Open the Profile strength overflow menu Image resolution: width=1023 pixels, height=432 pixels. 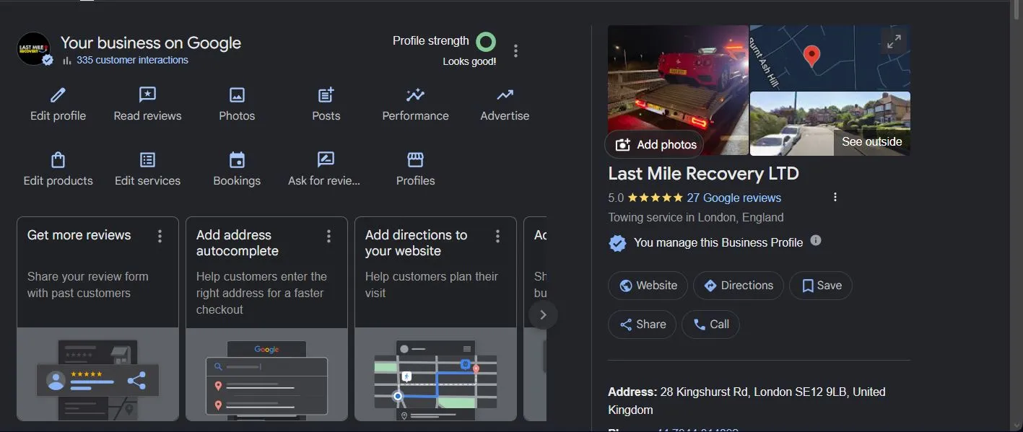pos(515,50)
